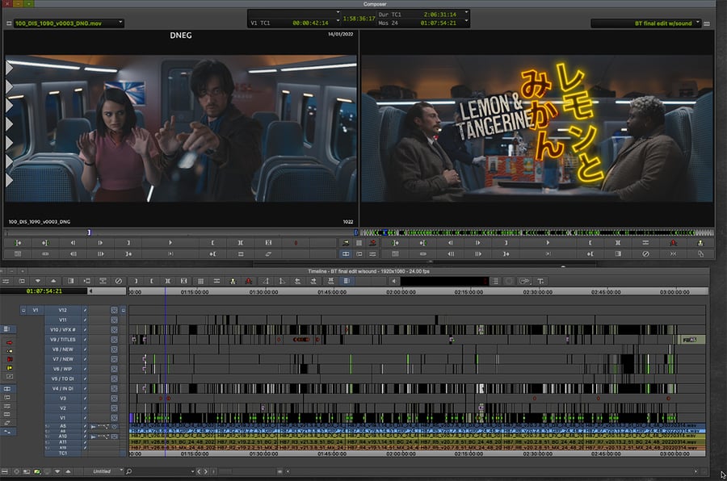Step back one frame in source monitor
The height and width of the screenshot is (481, 727).
pyautogui.click(x=73, y=243)
